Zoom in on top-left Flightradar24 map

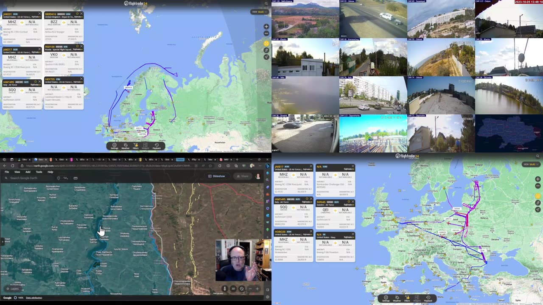[266, 26]
